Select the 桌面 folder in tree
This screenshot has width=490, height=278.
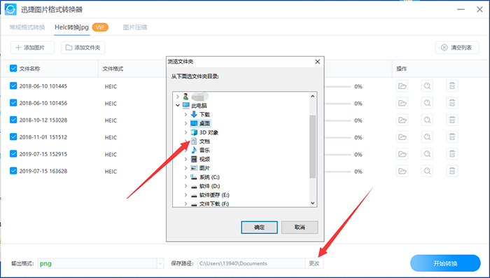[x=200, y=123]
